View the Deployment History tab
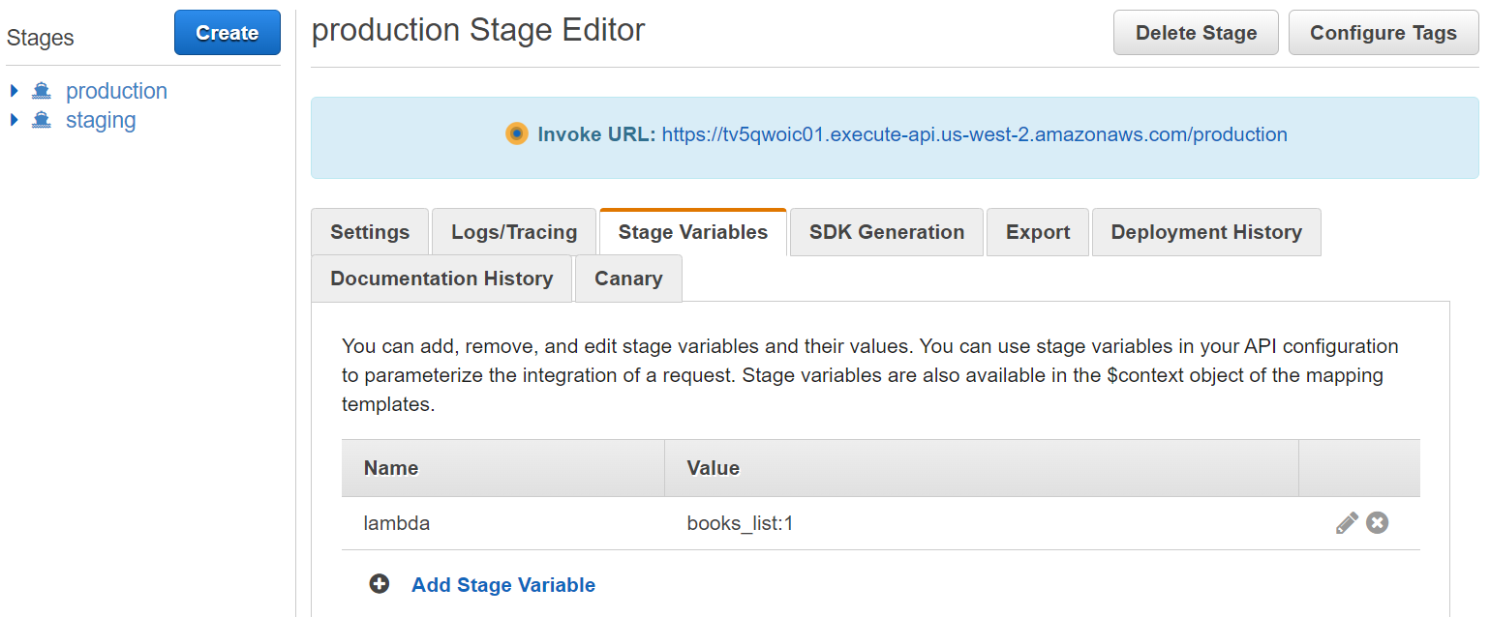This screenshot has width=1490, height=617. click(1206, 232)
